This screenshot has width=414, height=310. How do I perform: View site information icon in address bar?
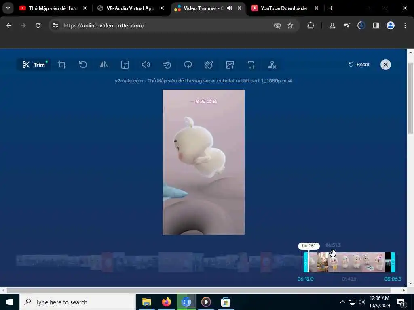coord(55,25)
